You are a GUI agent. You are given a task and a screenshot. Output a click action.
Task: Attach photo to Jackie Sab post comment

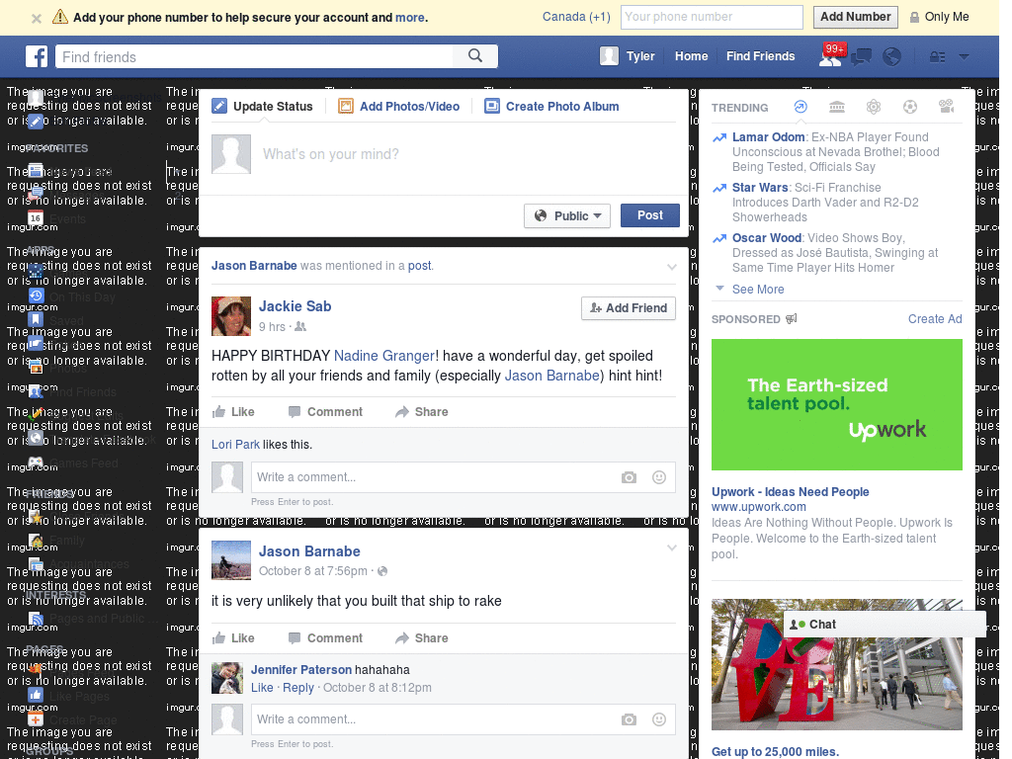tap(629, 477)
